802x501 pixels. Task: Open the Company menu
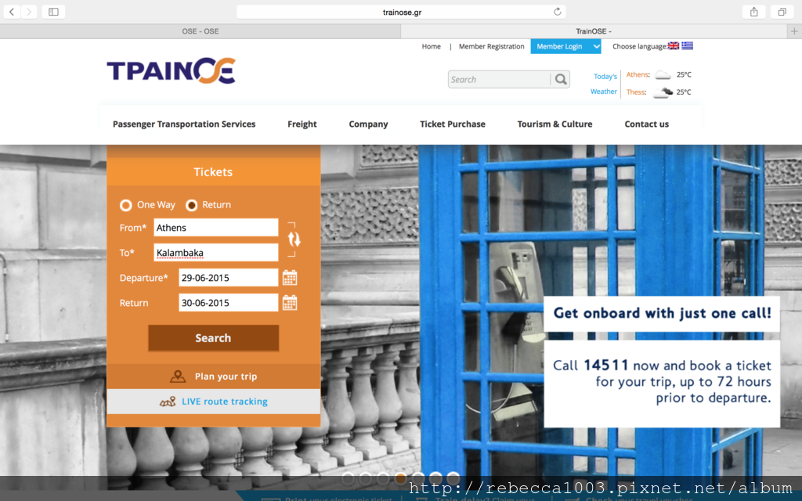(368, 124)
